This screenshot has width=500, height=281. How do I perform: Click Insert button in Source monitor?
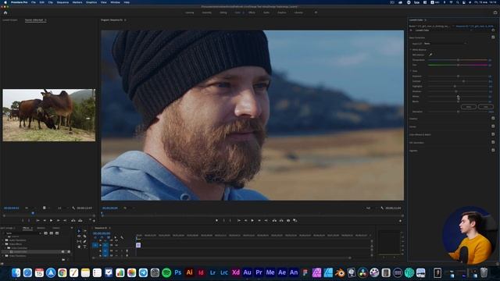(x=73, y=220)
